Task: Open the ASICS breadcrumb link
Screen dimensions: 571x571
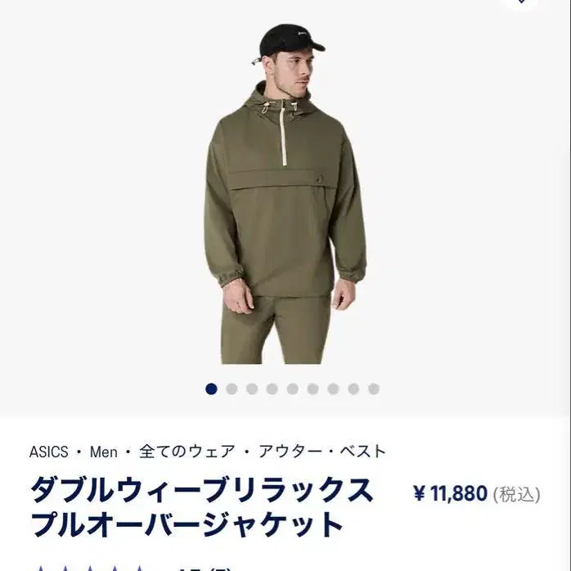Action: click(x=49, y=452)
